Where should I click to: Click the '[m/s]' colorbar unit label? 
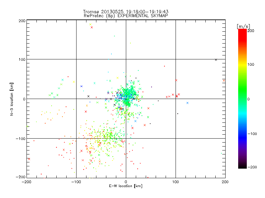[243, 26]
